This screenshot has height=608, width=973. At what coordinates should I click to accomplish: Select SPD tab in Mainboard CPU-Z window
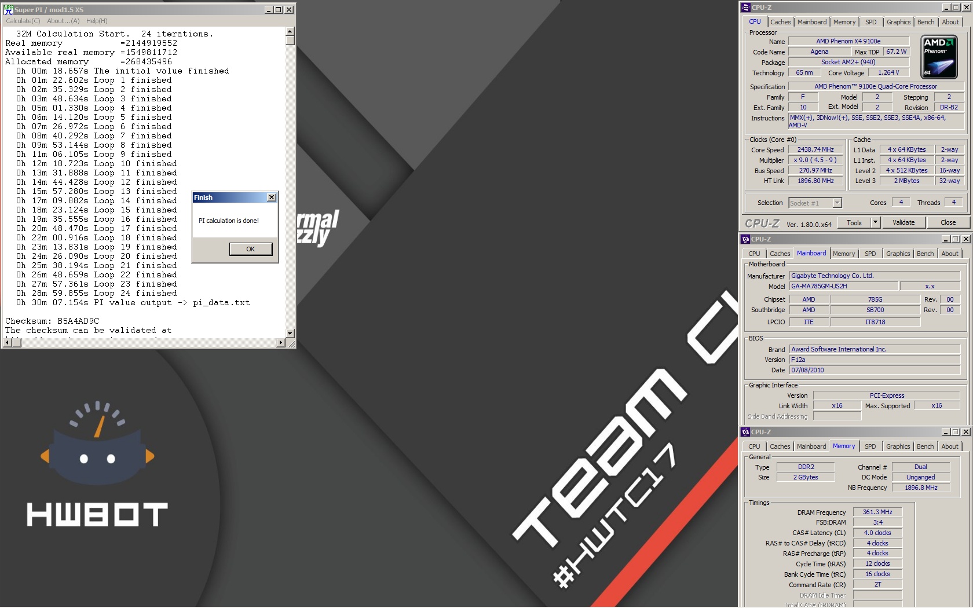870,254
